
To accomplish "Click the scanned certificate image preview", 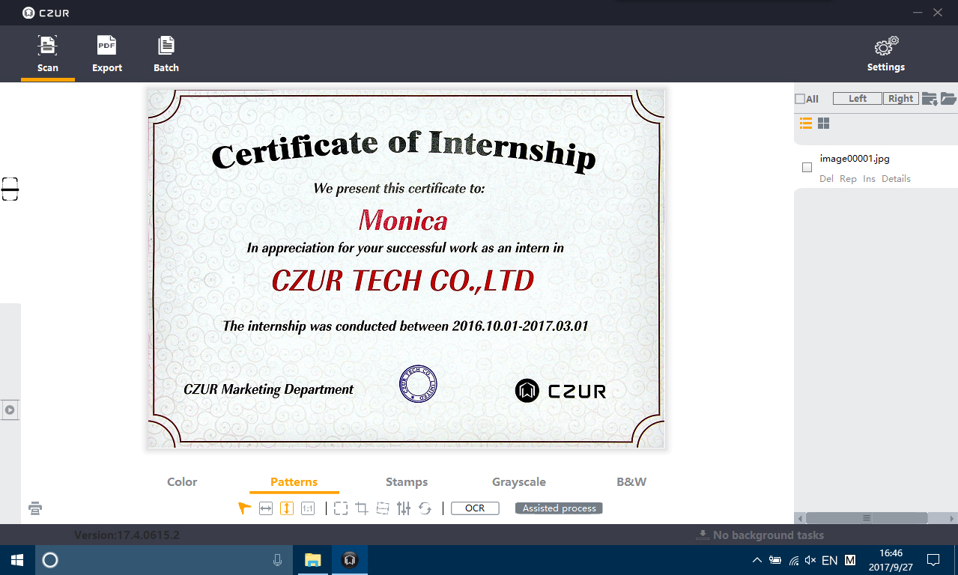I will [406, 269].
